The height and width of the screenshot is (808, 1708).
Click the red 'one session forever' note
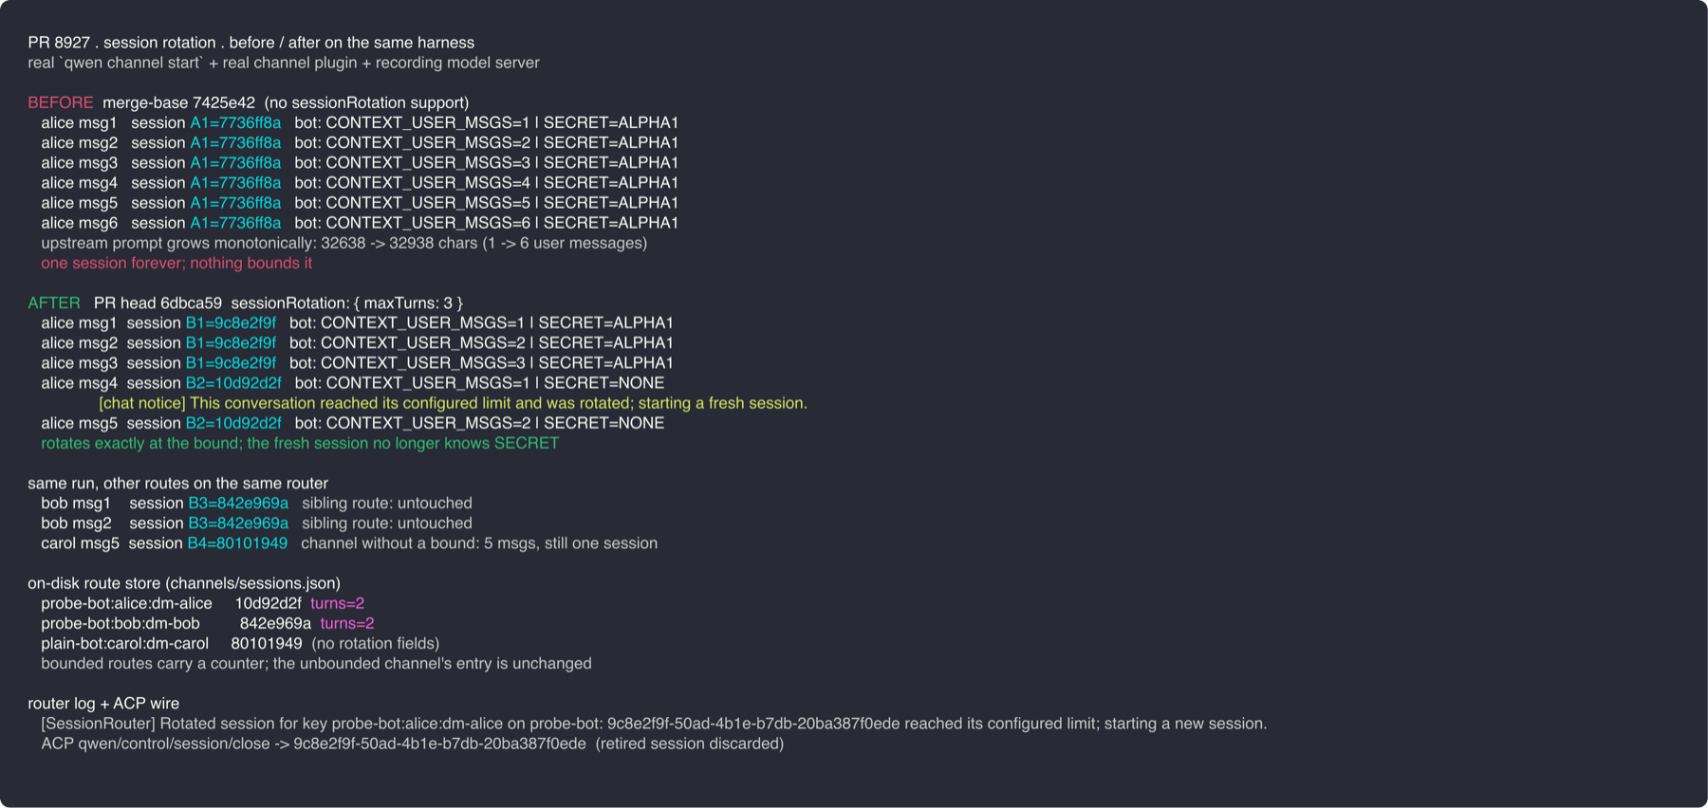point(176,263)
